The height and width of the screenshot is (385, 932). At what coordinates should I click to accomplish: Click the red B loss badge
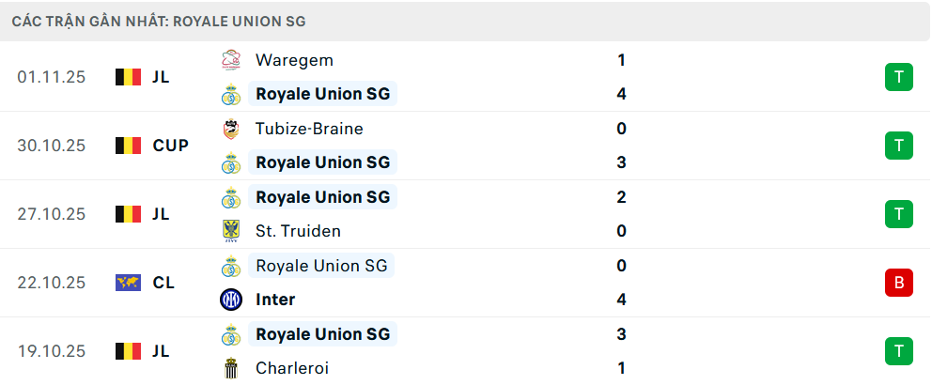pos(899,283)
